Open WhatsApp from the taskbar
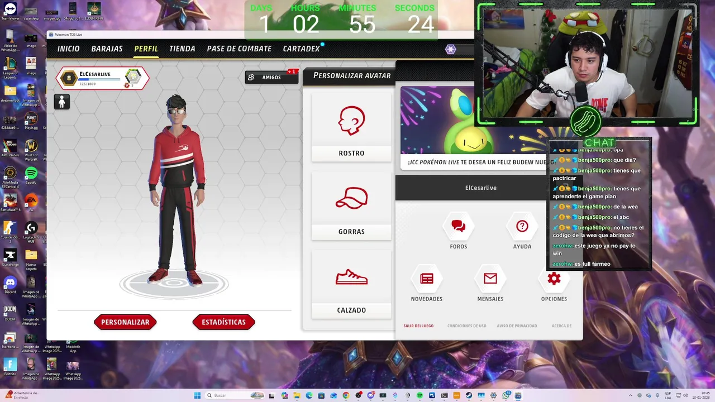 [x=506, y=395]
